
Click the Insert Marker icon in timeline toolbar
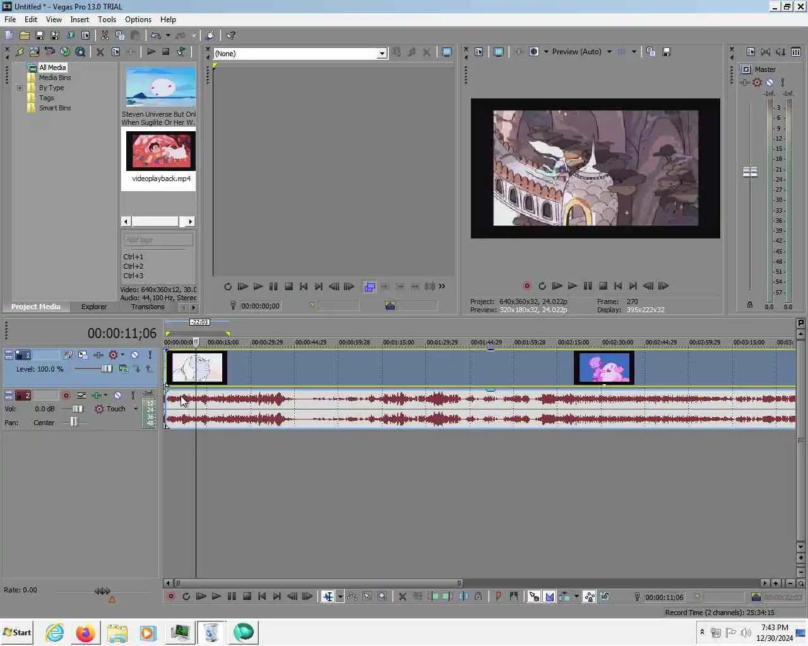(x=498, y=596)
